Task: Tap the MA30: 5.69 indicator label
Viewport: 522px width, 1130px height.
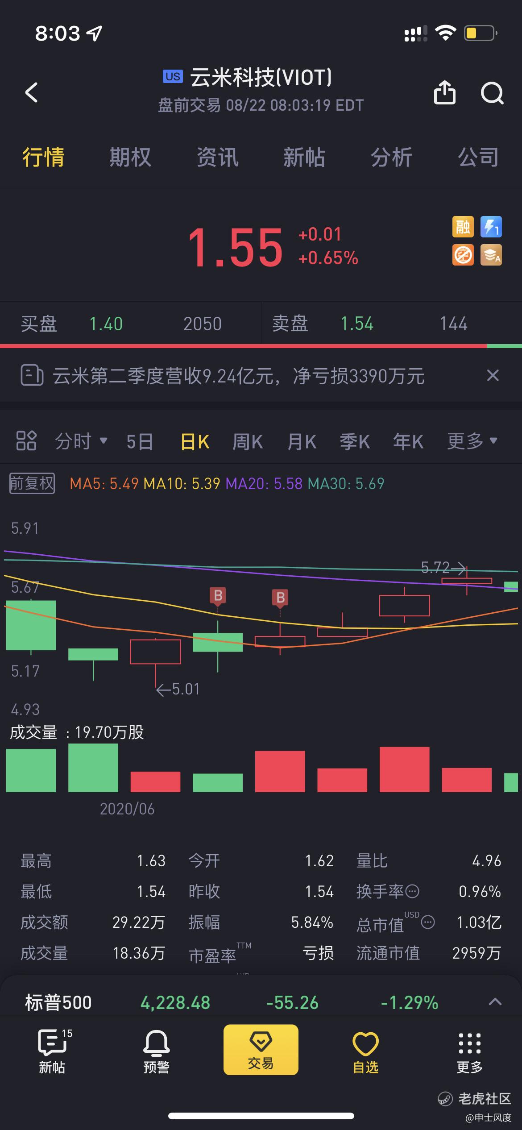Action: click(x=346, y=484)
